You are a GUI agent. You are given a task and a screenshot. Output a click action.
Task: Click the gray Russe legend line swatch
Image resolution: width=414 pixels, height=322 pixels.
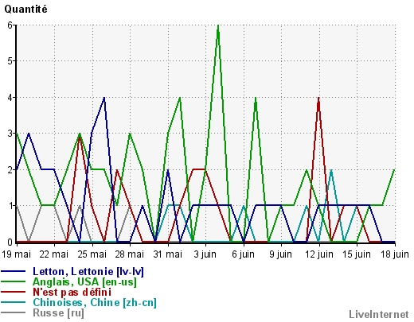click(13, 312)
